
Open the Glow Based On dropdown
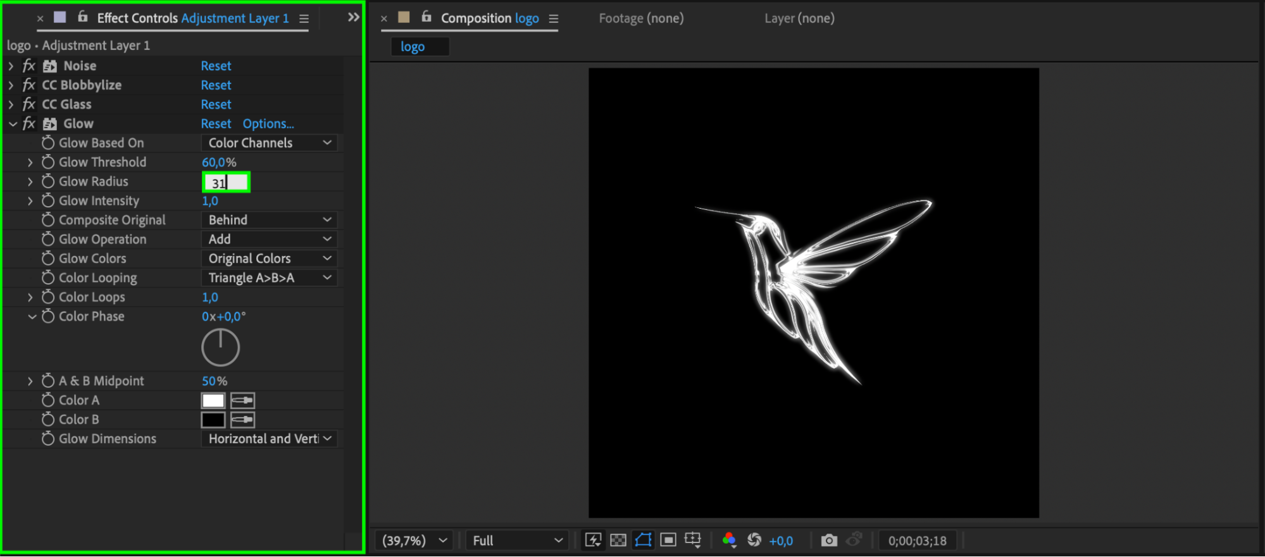click(269, 143)
